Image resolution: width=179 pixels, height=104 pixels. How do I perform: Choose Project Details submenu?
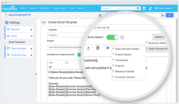129,54
